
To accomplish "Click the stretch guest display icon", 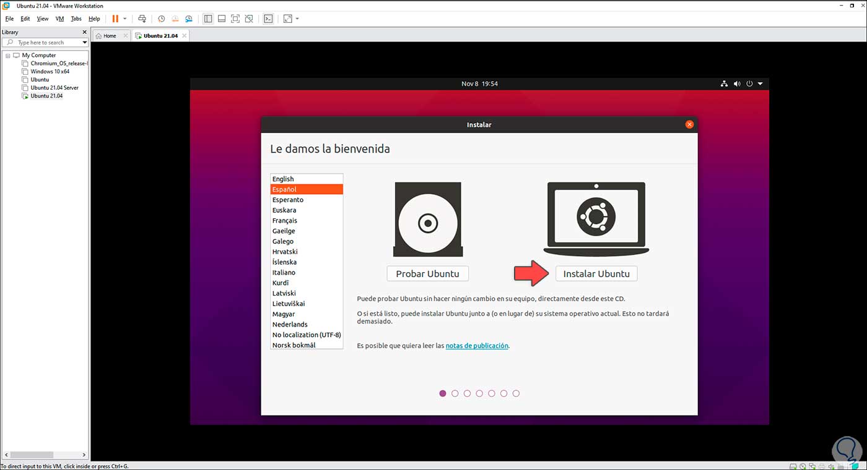I will pyautogui.click(x=287, y=19).
